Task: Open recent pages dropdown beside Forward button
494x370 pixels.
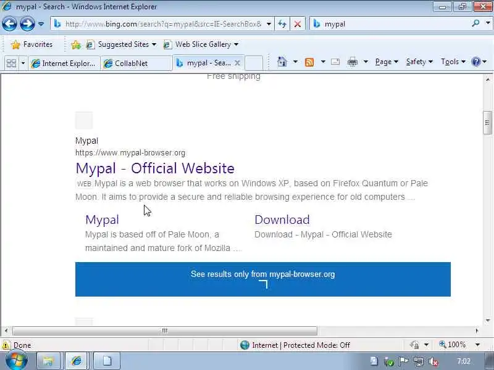Action: (x=41, y=24)
